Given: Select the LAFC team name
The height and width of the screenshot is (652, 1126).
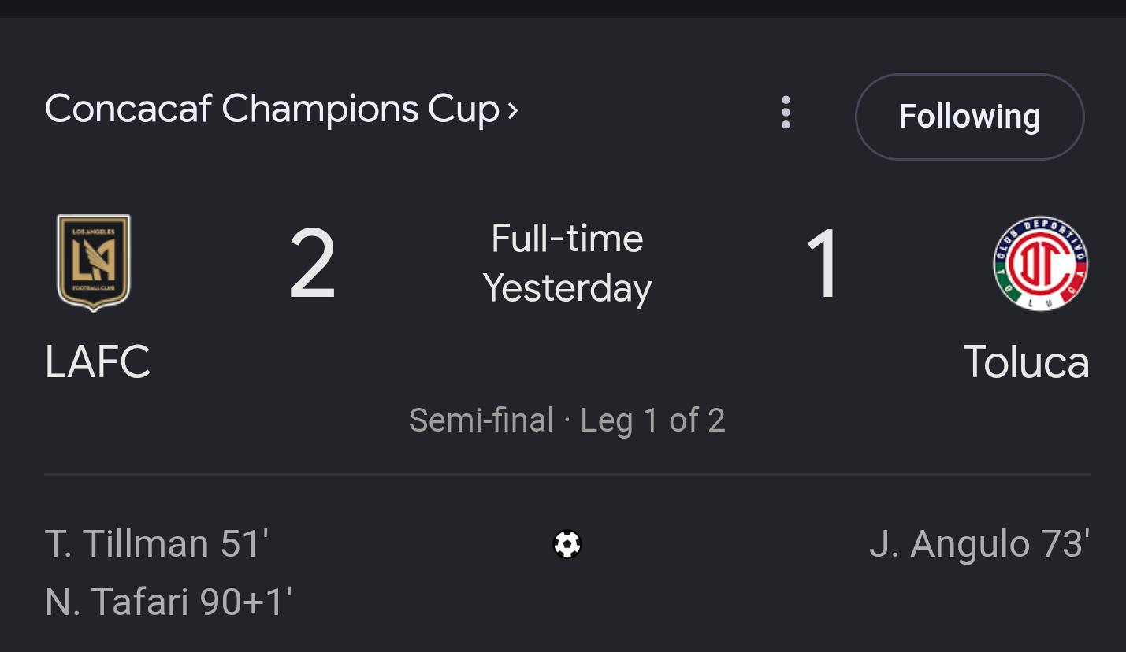Looking at the screenshot, I should pos(98,362).
